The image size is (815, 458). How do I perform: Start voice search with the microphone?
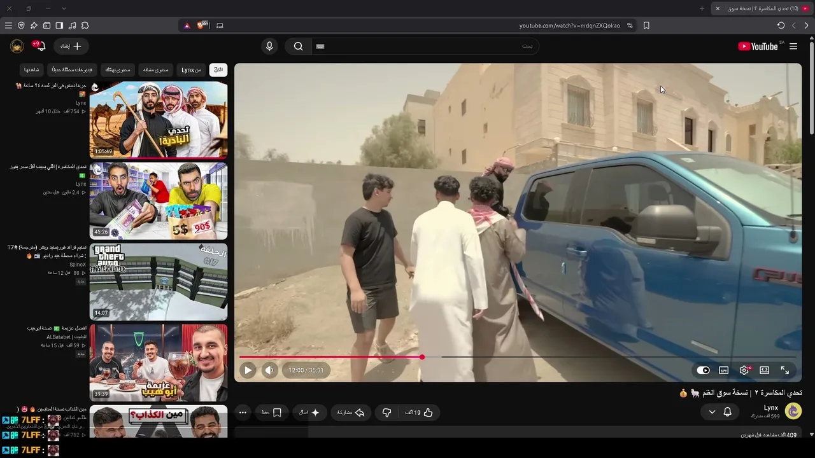(x=269, y=46)
